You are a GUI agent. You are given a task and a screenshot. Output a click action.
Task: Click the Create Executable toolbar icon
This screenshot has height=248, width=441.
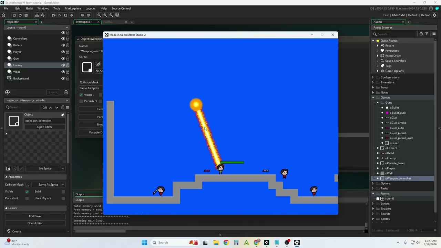pyautogui.click(x=37, y=15)
